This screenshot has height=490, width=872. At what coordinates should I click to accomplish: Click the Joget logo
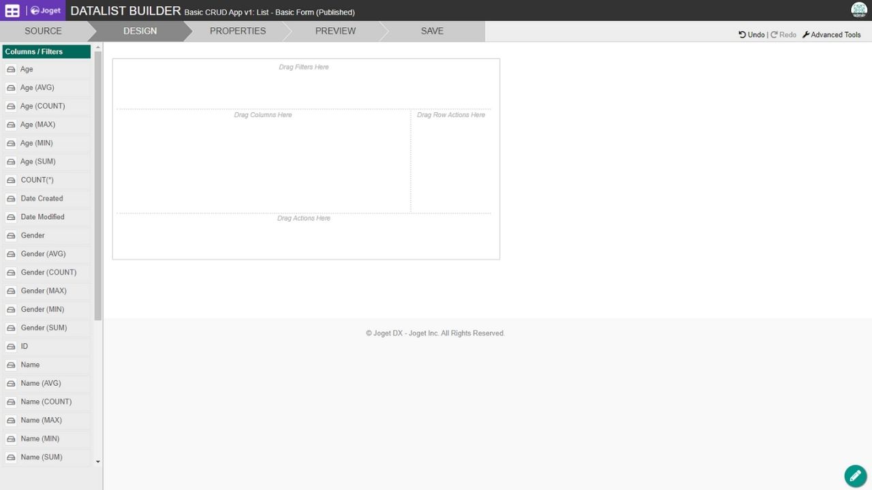tap(46, 11)
